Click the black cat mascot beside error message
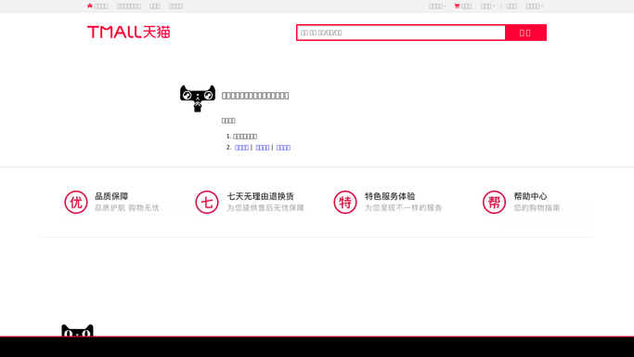Image resolution: width=634 pixels, height=357 pixels. [198, 99]
